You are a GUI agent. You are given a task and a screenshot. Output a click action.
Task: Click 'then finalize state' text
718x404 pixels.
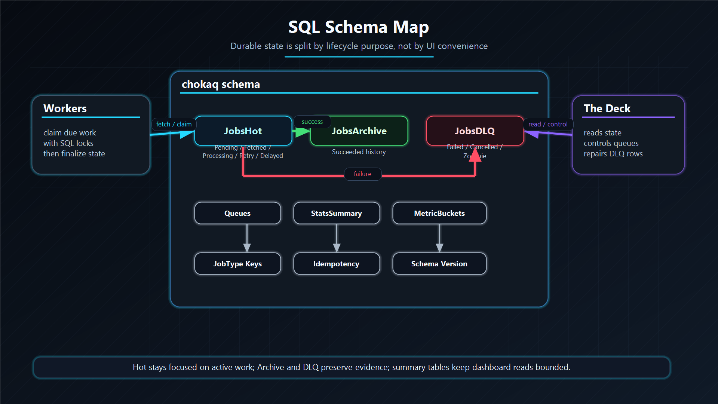click(74, 154)
